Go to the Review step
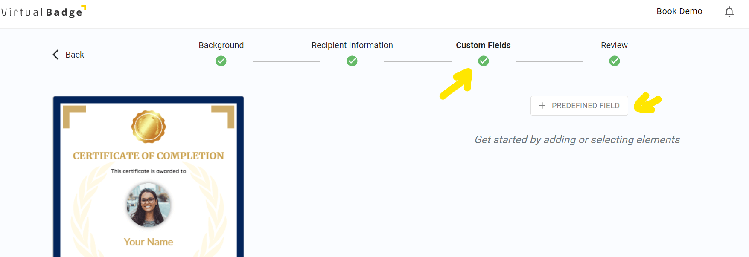The width and height of the screenshot is (749, 257). click(614, 45)
